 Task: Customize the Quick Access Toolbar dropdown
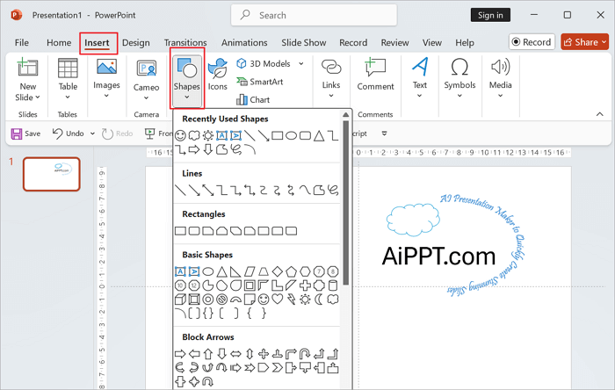pos(385,134)
